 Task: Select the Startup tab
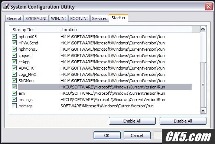118,18
